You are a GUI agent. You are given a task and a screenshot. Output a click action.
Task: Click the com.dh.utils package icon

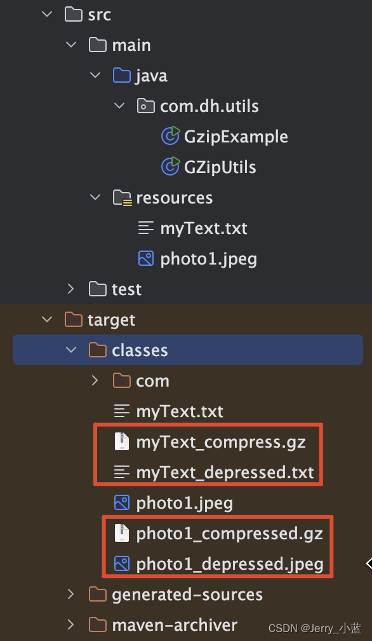click(x=145, y=106)
